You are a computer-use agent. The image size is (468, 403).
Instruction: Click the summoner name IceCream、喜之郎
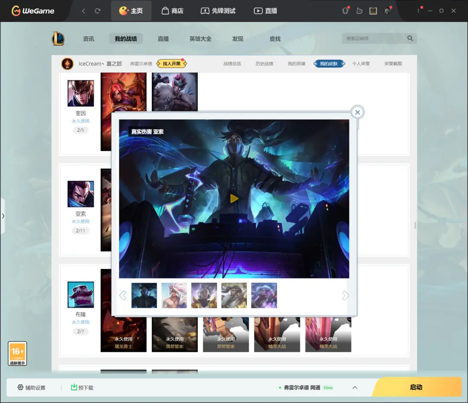coord(100,64)
